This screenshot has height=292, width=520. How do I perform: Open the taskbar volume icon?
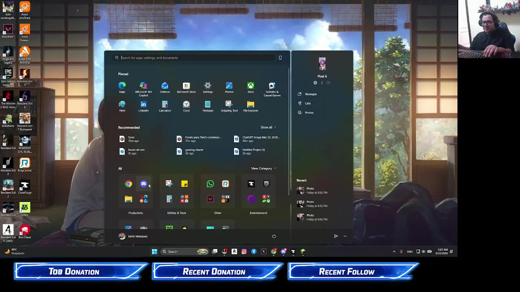423,251
